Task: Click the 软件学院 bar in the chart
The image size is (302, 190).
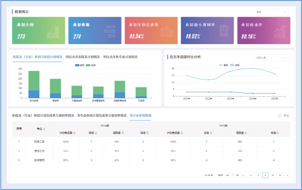Action: point(34,84)
